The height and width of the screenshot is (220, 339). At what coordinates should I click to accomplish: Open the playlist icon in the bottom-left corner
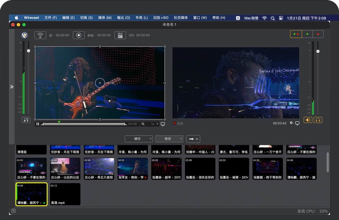click(14, 211)
